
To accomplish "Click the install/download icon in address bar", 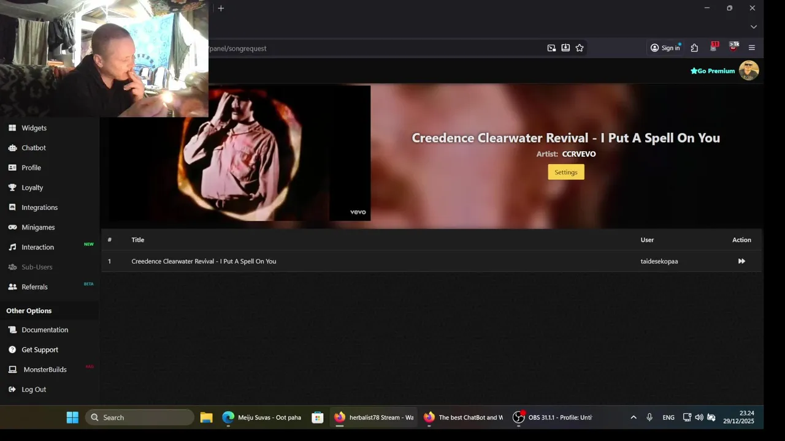I will pos(565,48).
